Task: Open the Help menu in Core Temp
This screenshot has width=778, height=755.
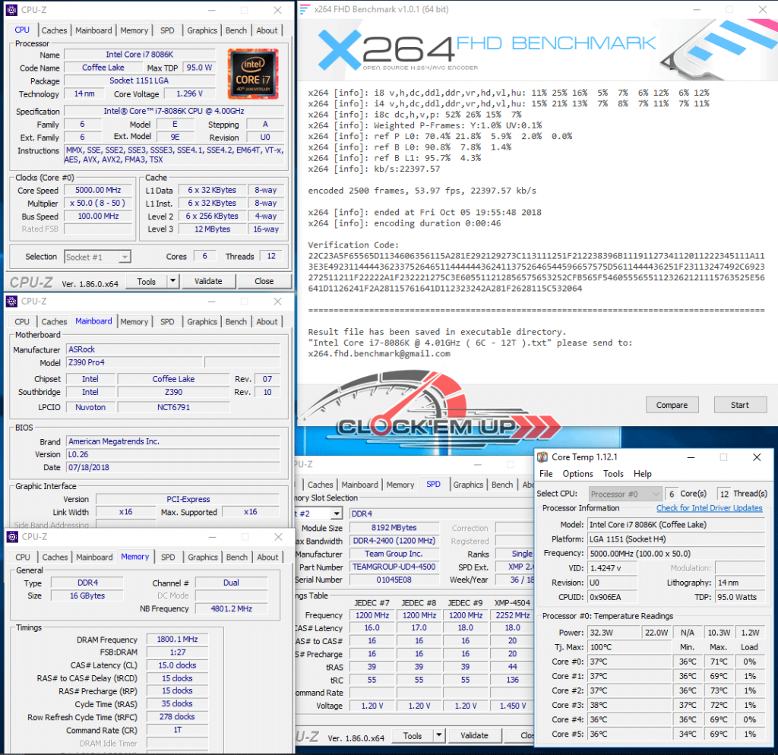Action: click(643, 474)
